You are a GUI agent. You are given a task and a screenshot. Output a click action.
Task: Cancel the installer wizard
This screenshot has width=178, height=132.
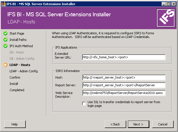tap(163, 124)
